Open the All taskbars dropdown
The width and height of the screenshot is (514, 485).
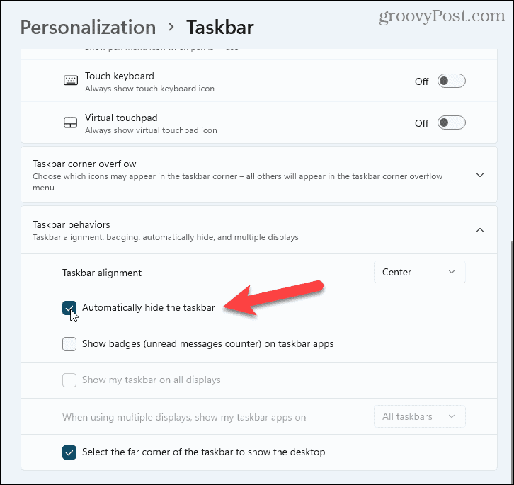[x=419, y=416]
